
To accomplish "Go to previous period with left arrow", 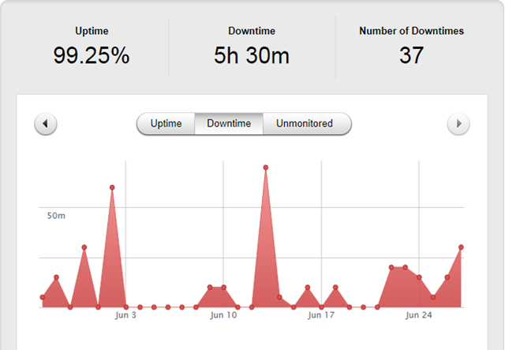I will click(46, 123).
